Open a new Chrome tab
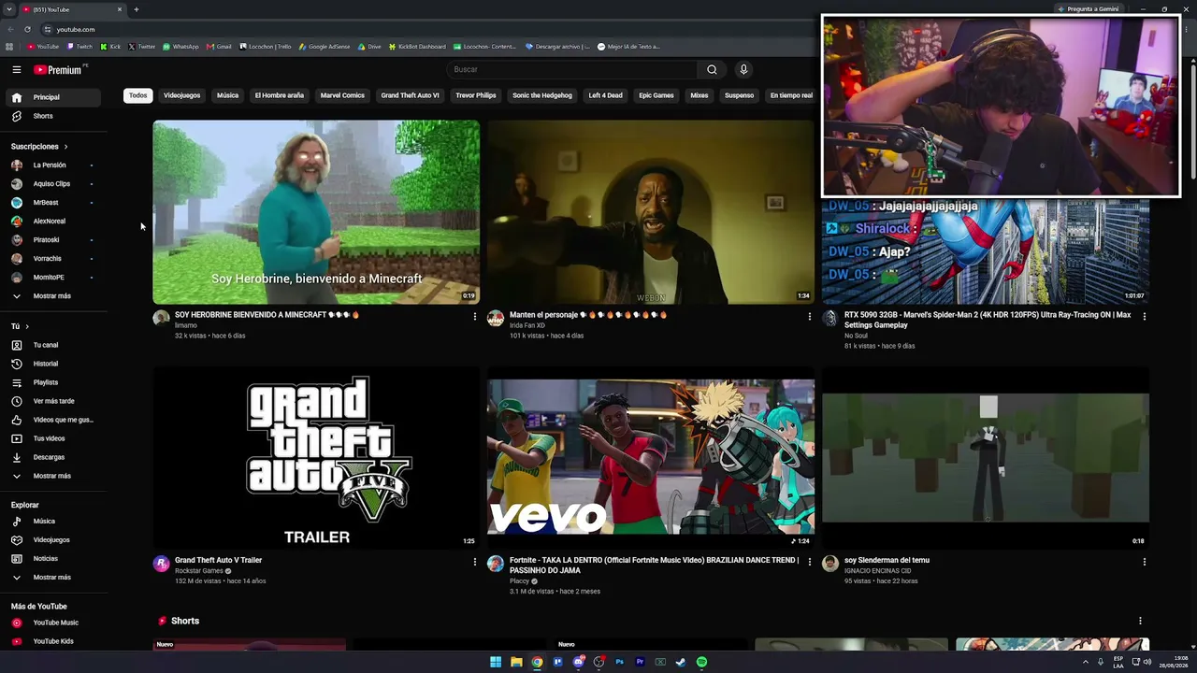Screen dimensions: 1197x673 click(x=137, y=9)
